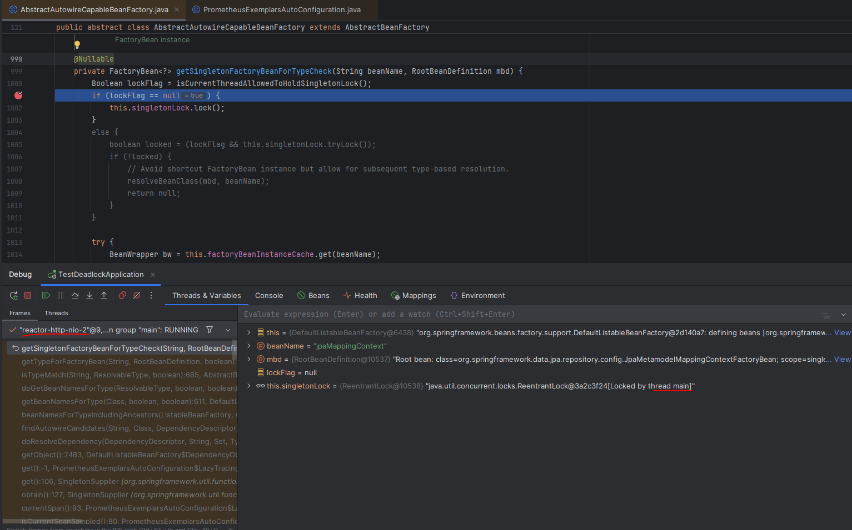Click the View link for 'this' variable
This screenshot has width=852, height=530.
[x=843, y=333]
